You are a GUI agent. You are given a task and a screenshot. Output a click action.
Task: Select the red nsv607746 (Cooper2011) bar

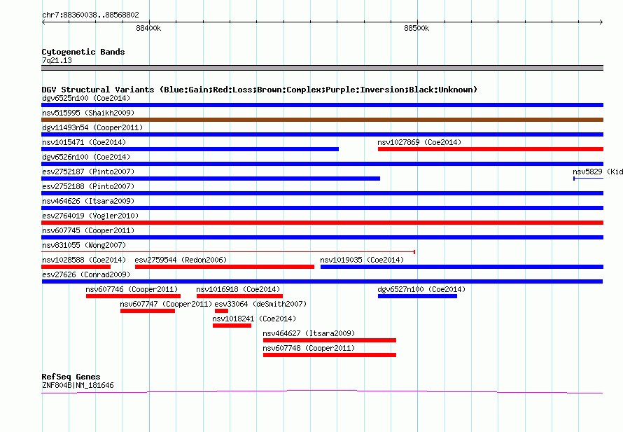(133, 296)
